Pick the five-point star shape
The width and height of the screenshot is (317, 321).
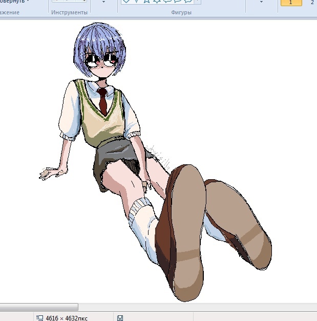(146, 1)
